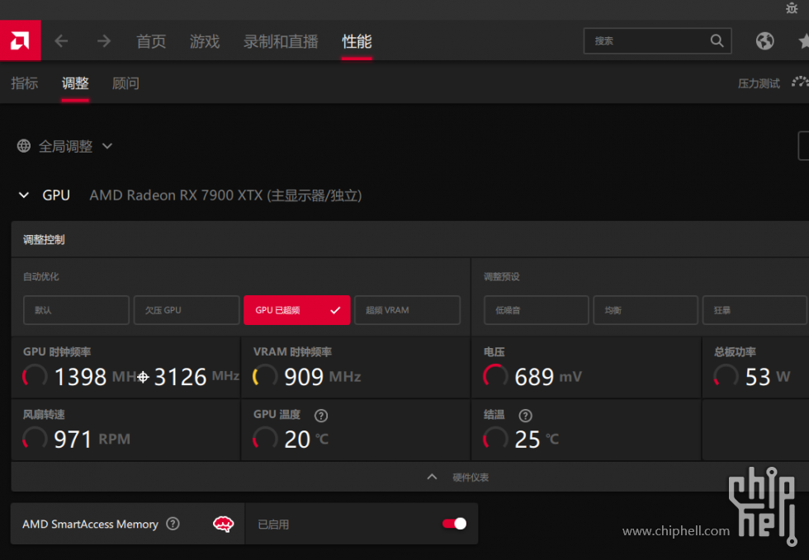Click the GPU 温度 gauge dial
The height and width of the screenshot is (560, 809).
tap(265, 439)
